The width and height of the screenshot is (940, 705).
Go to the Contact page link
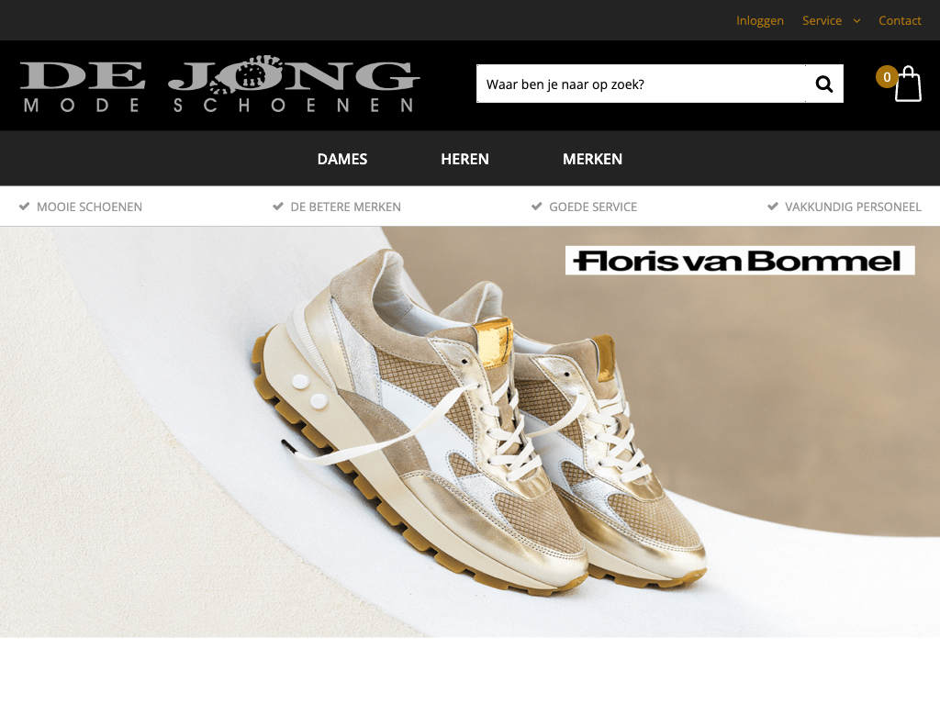pos(900,20)
